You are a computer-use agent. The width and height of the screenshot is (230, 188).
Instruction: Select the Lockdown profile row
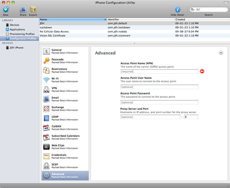(x=46, y=28)
